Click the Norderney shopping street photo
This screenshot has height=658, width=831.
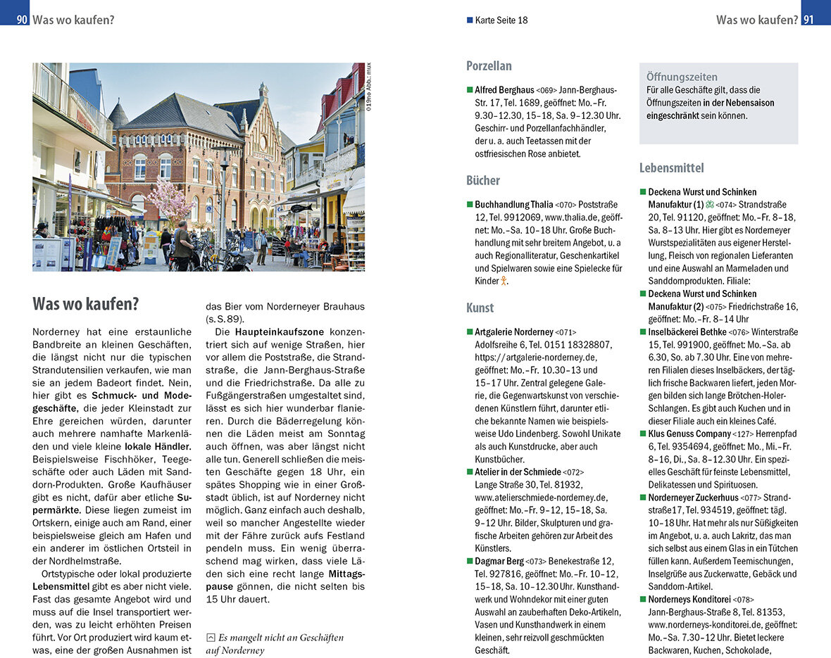pyautogui.click(x=199, y=167)
